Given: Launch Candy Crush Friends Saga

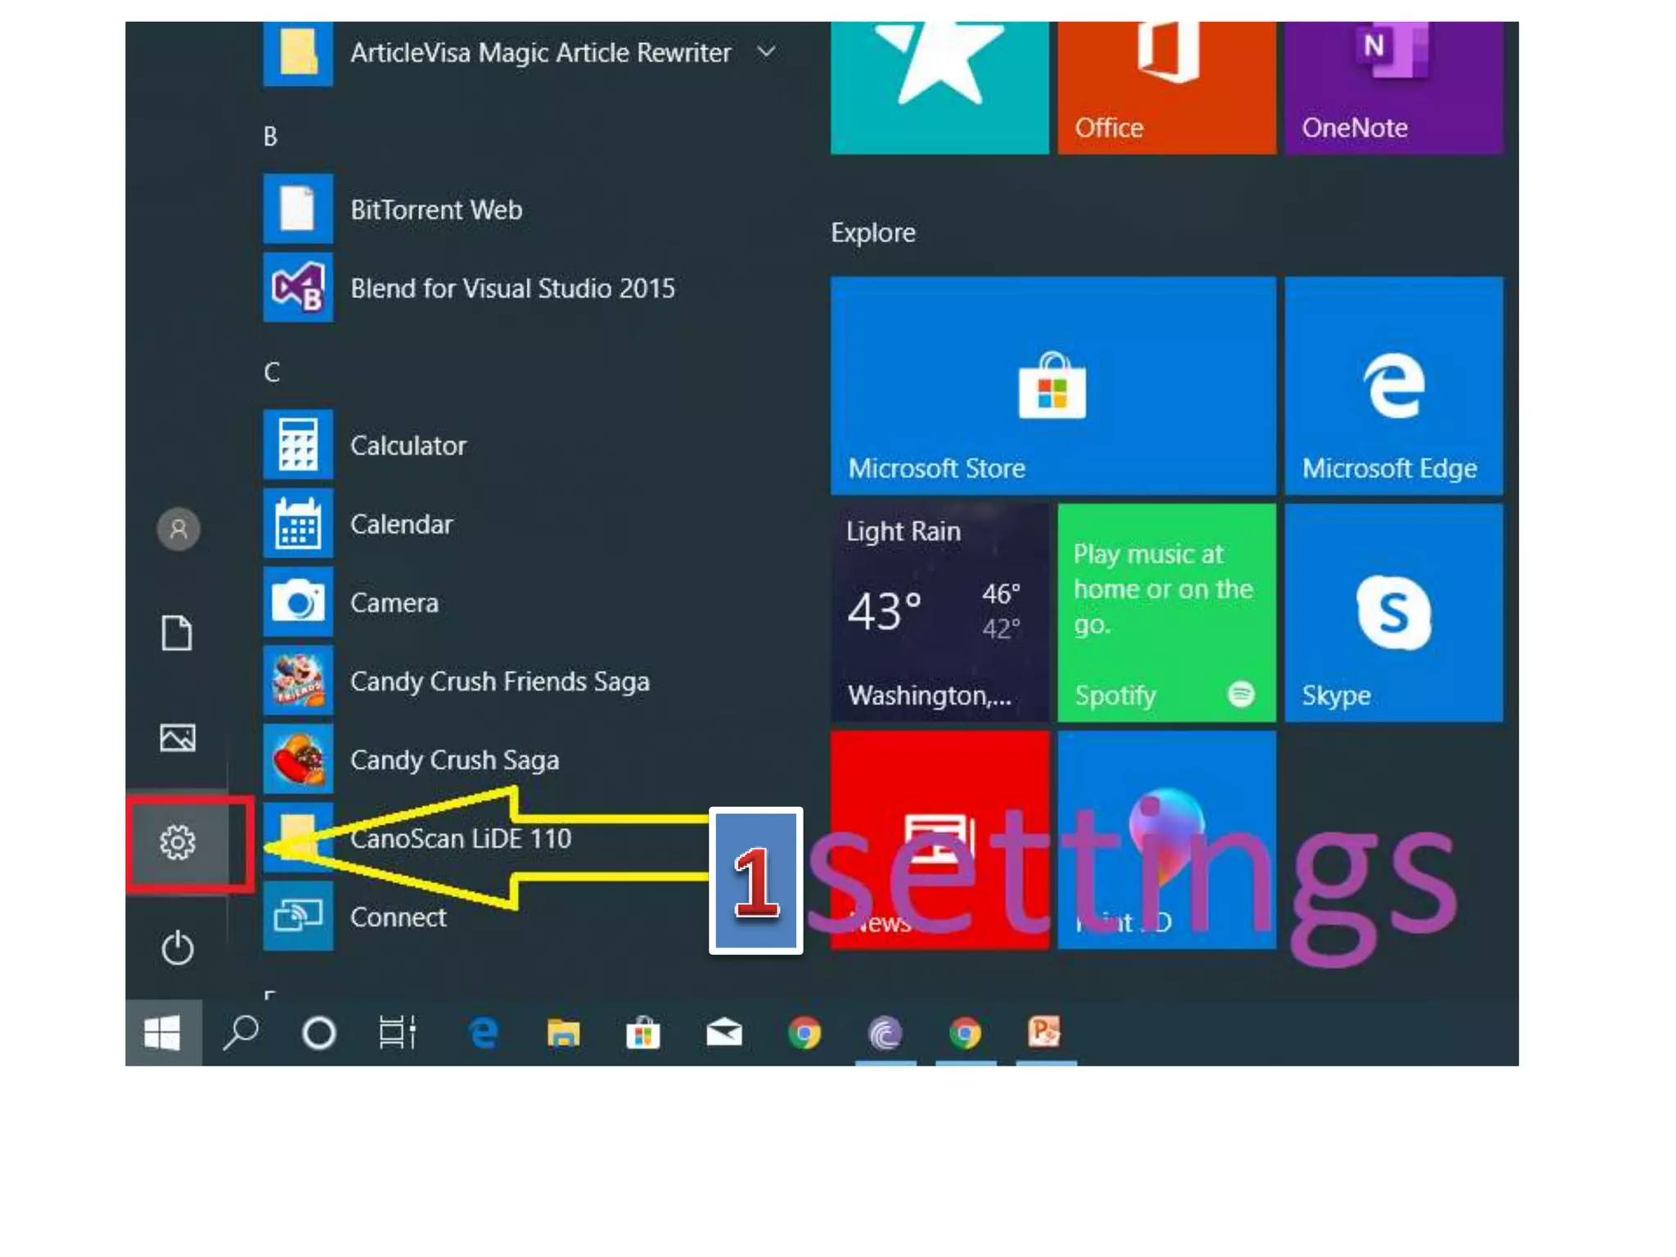Looking at the screenshot, I should (x=499, y=682).
